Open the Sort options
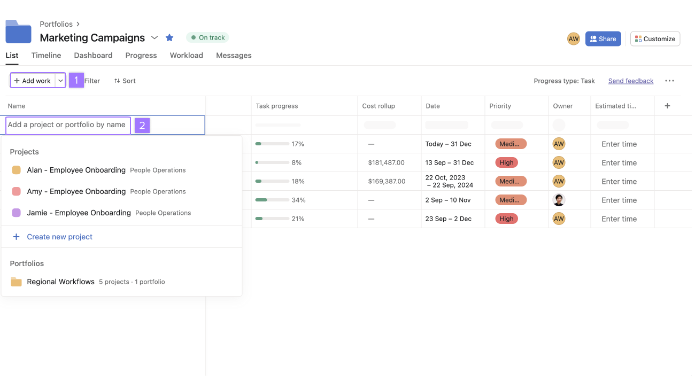 [125, 81]
